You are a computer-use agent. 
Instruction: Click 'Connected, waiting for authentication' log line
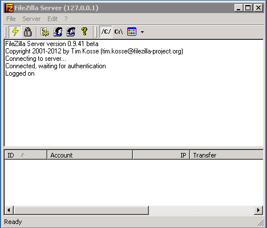coord(55,66)
